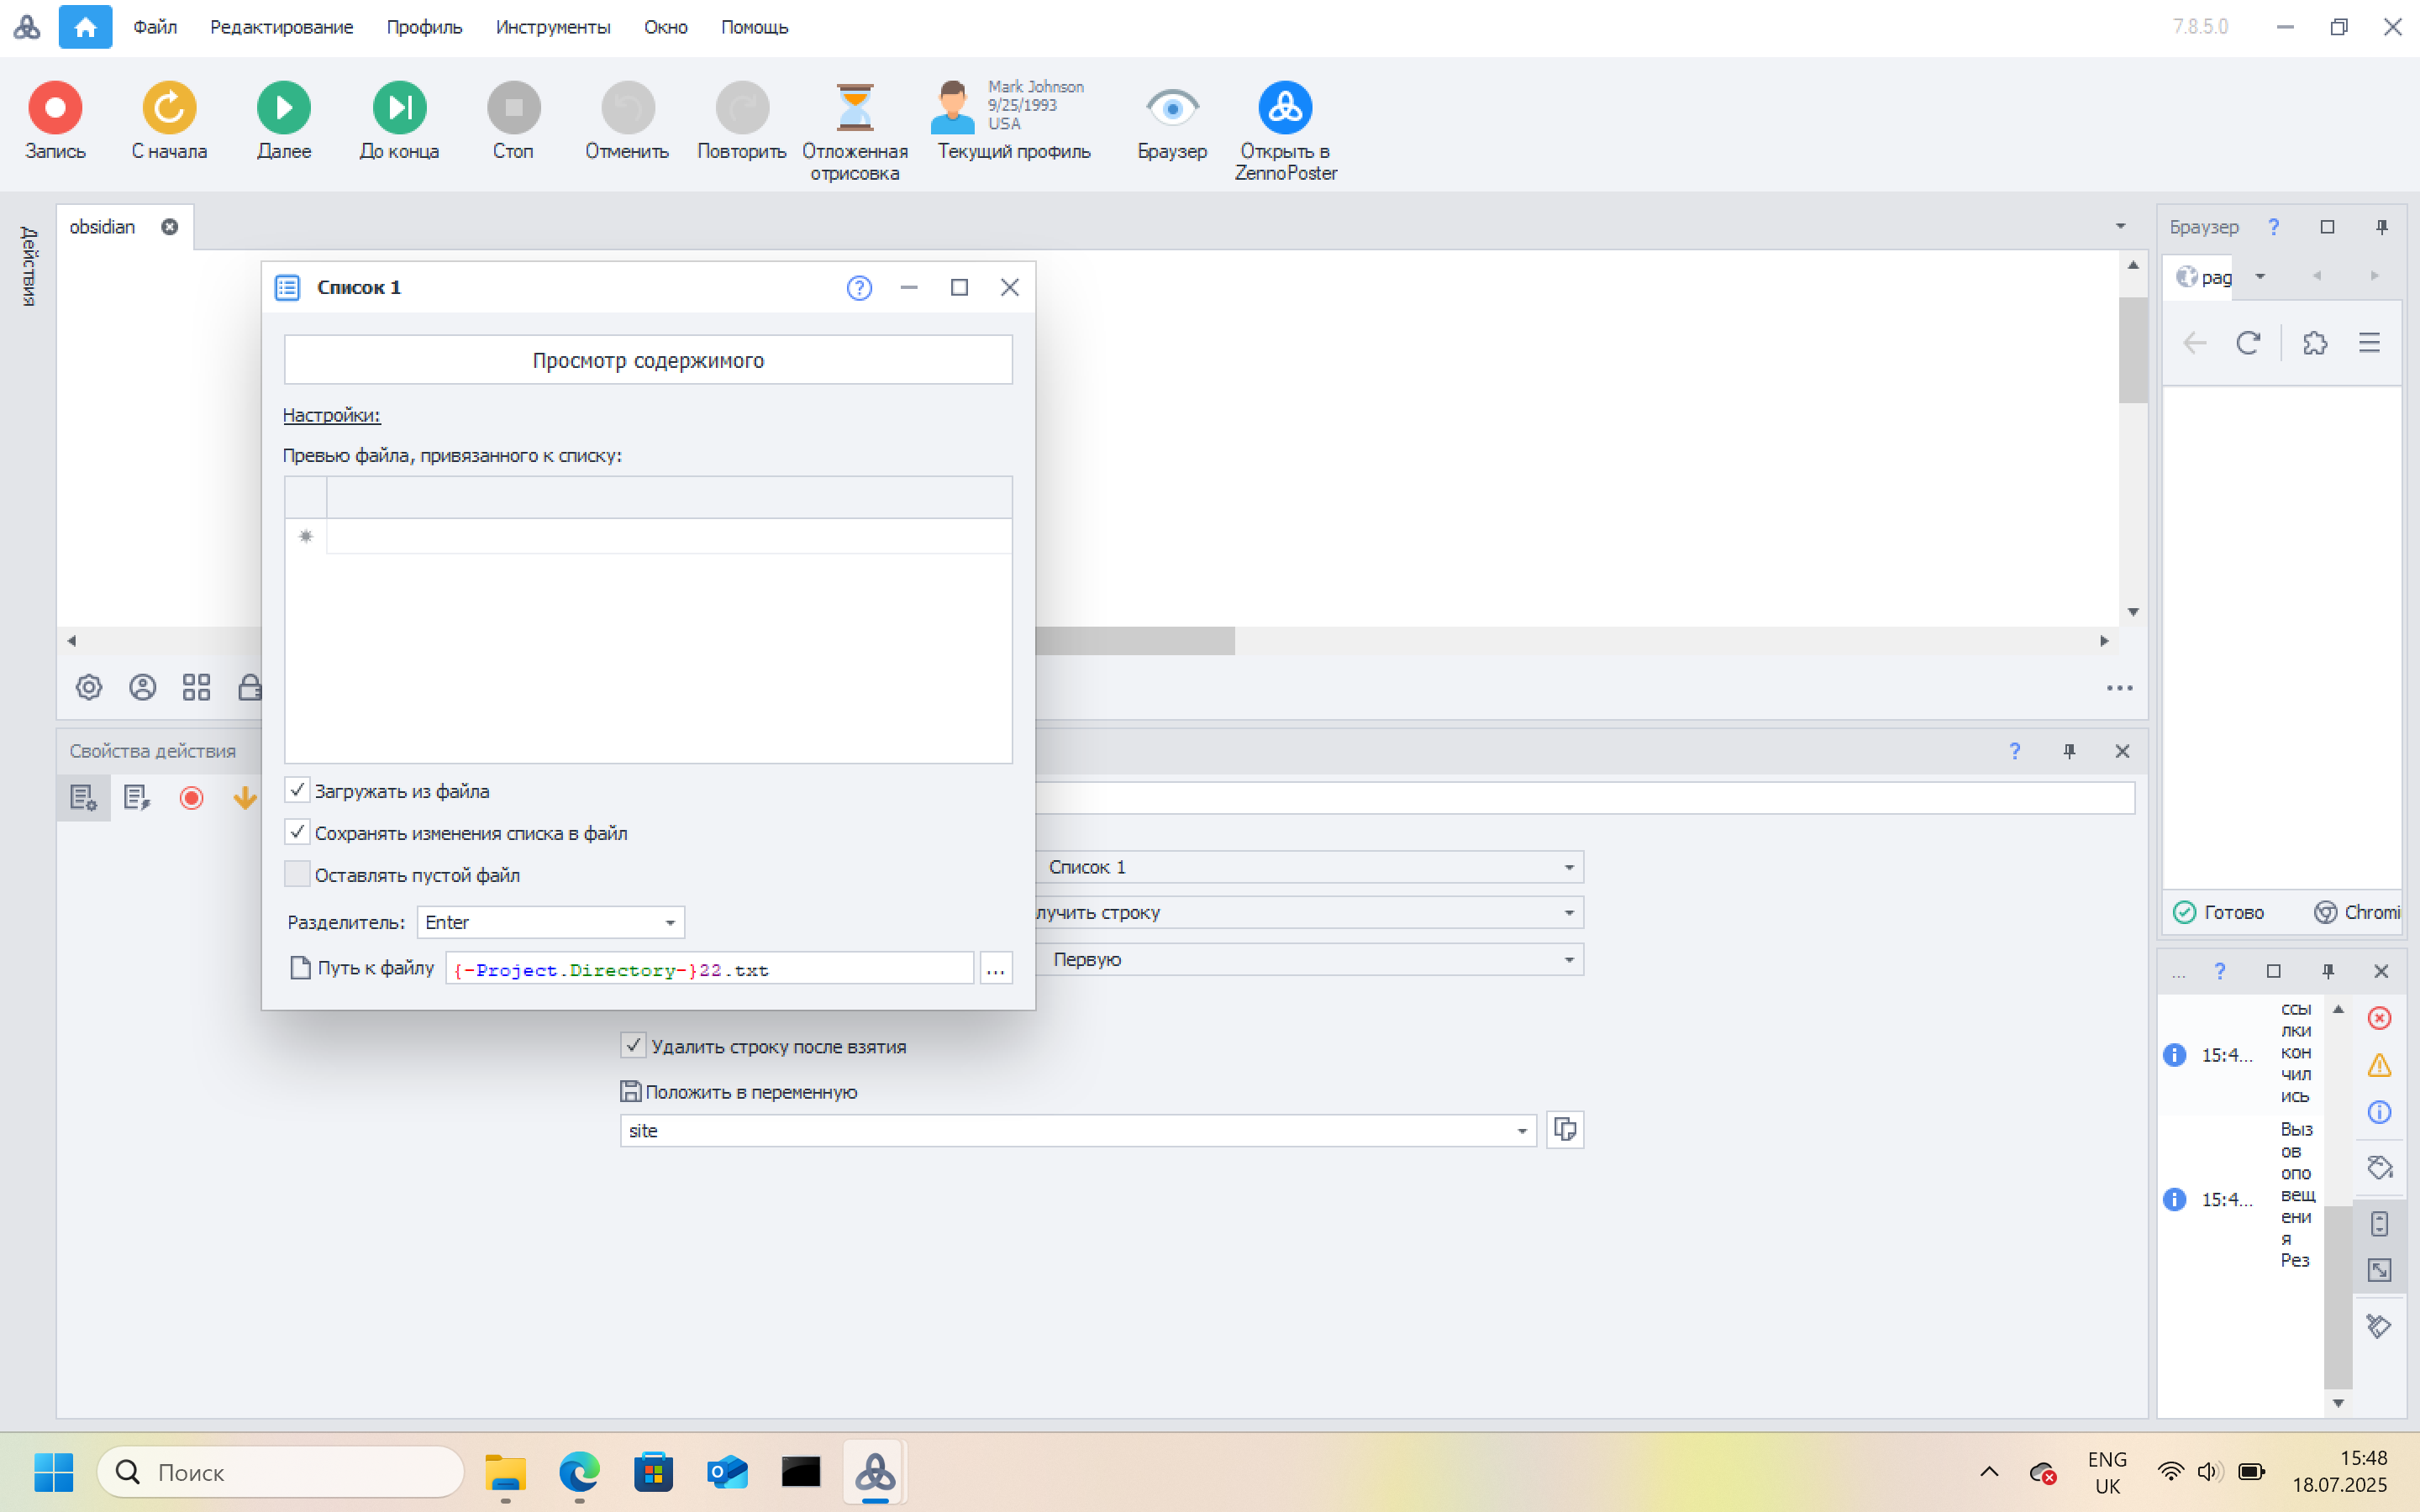Uncheck Сохранять изменения списка в файл
Screen dimensions: 2420x1512
tap(297, 832)
